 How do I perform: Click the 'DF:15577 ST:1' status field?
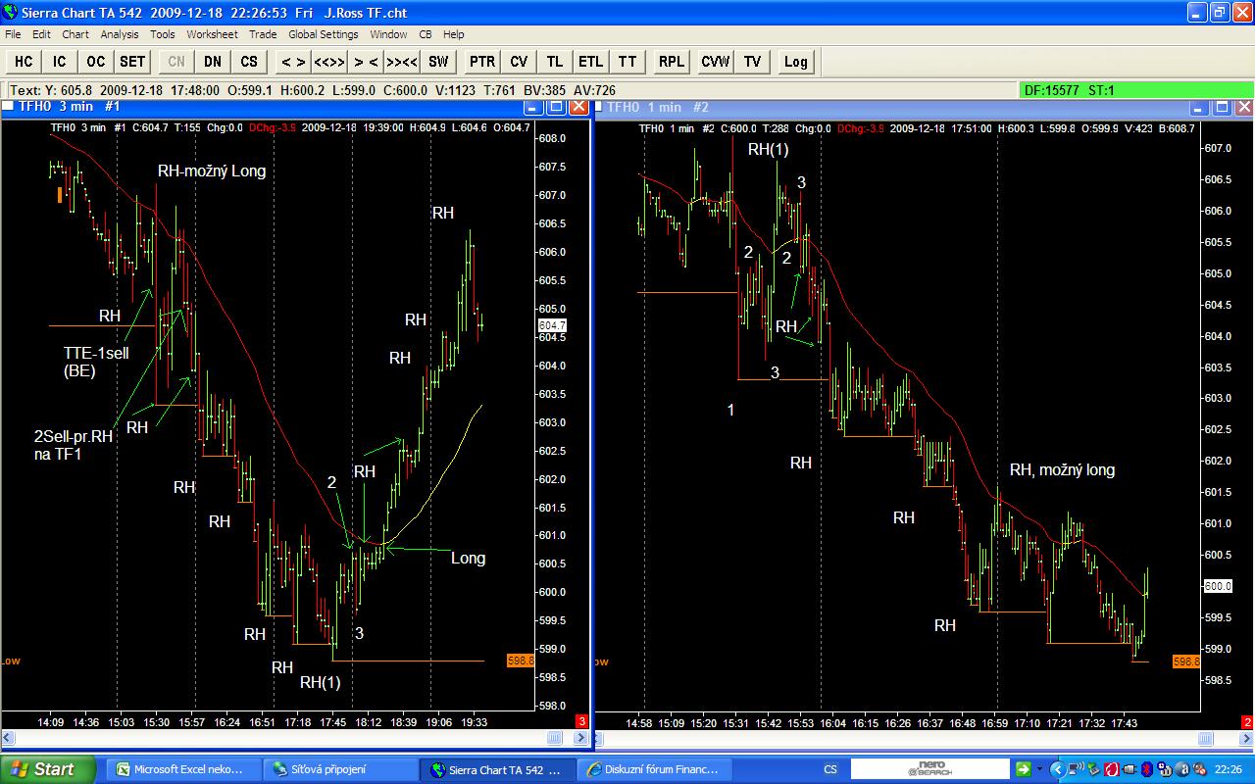pyautogui.click(x=1135, y=90)
